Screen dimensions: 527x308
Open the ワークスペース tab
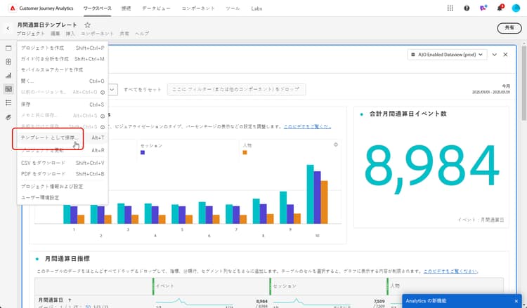coord(97,8)
